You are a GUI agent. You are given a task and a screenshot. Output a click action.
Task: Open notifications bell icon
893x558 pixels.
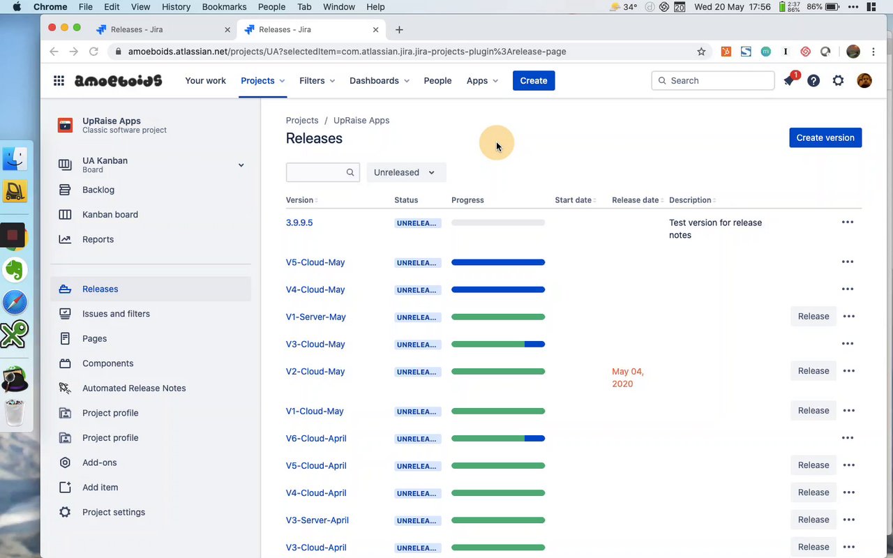789,81
